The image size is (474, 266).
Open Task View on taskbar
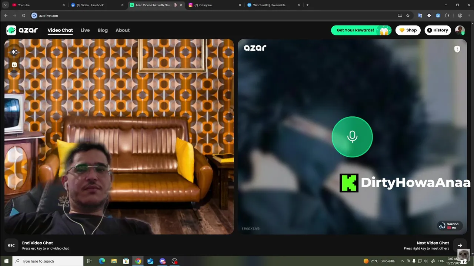pyautogui.click(x=89, y=261)
